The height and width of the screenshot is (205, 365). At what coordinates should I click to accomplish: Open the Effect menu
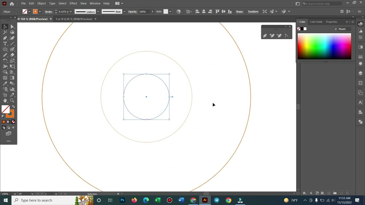tap(73, 3)
